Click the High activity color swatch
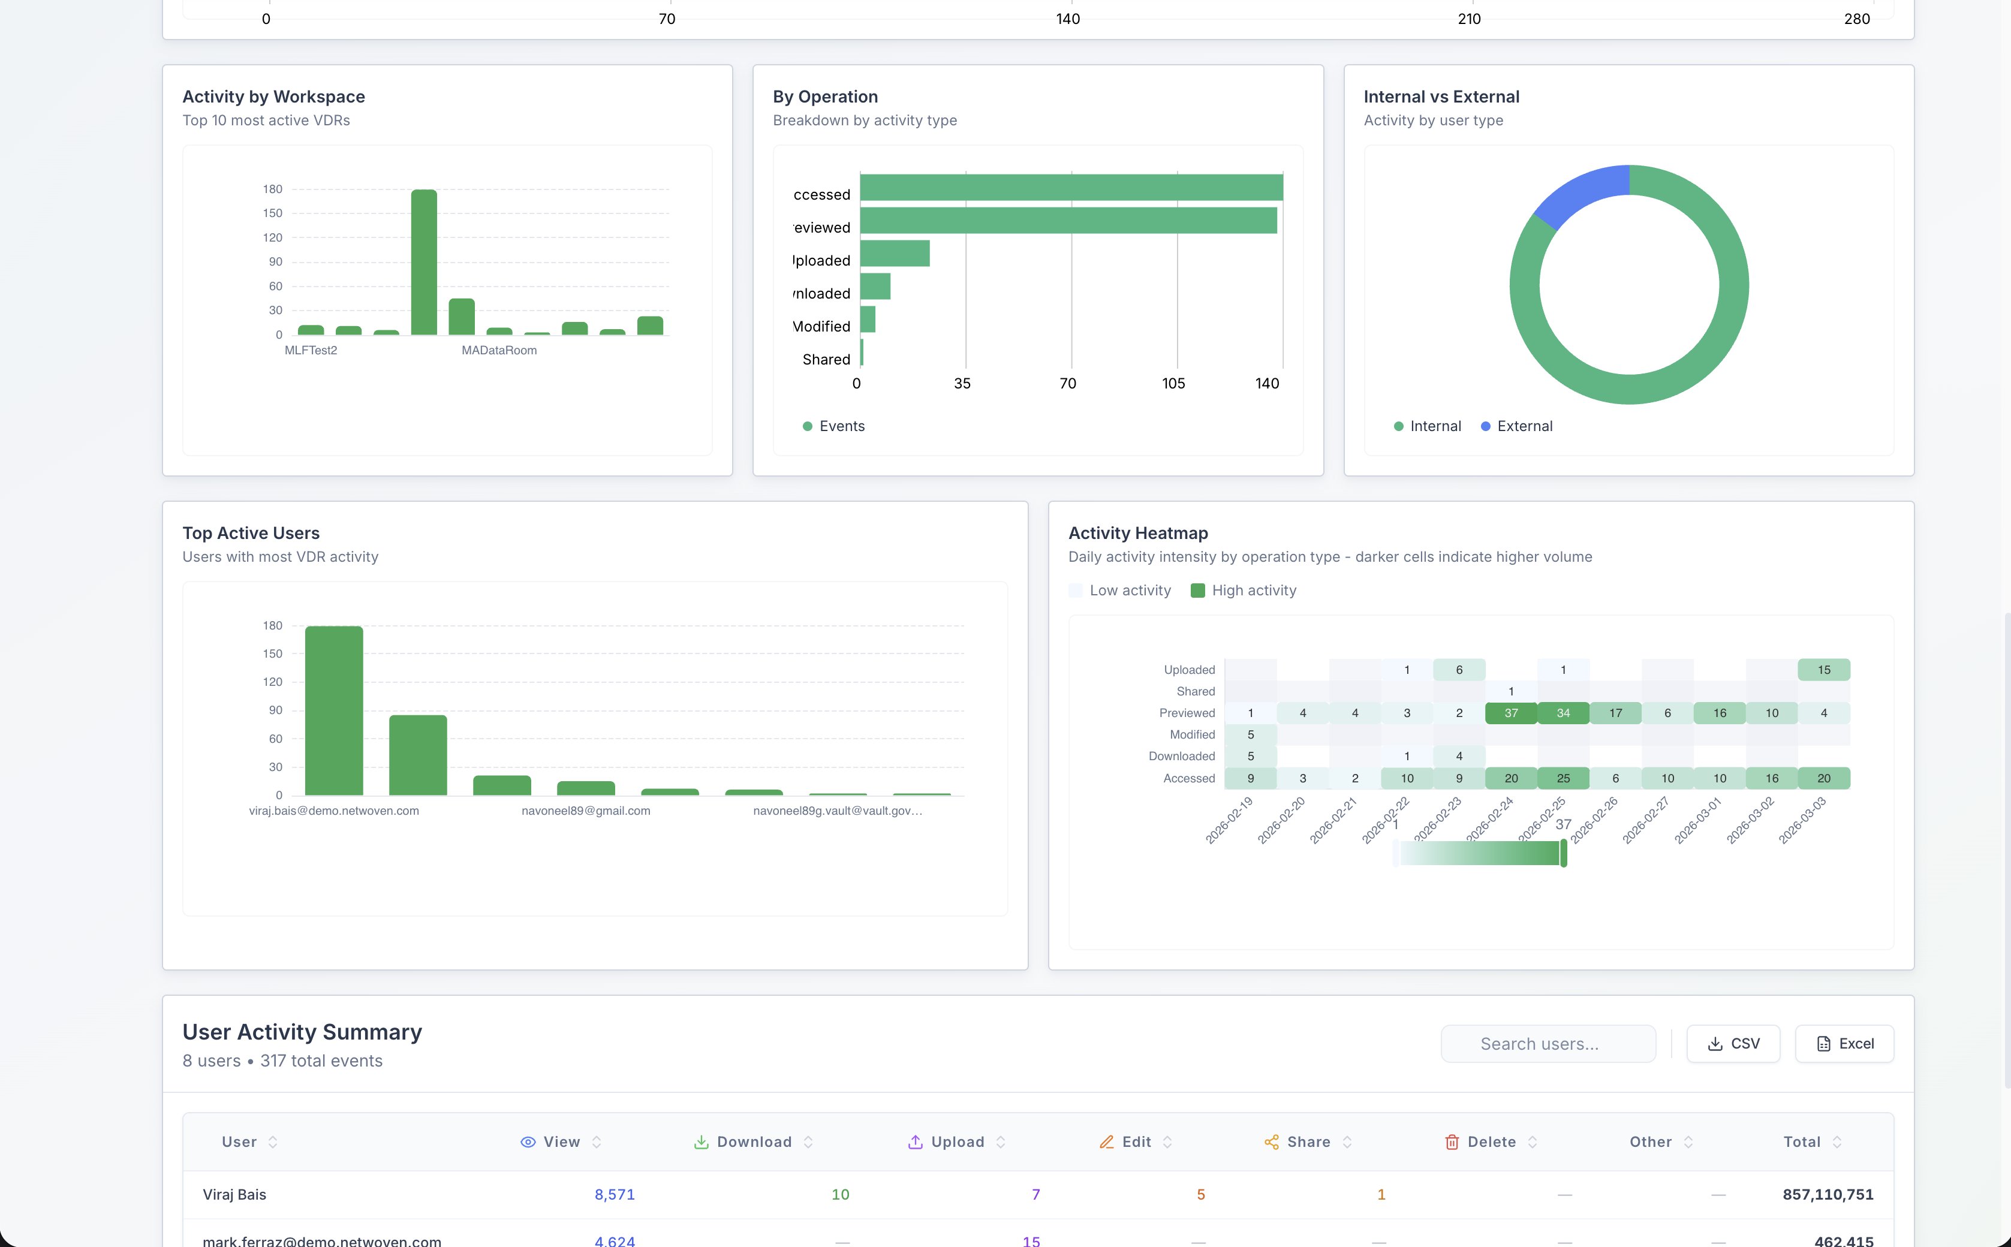Viewport: 2011px width, 1247px height. (x=1198, y=590)
